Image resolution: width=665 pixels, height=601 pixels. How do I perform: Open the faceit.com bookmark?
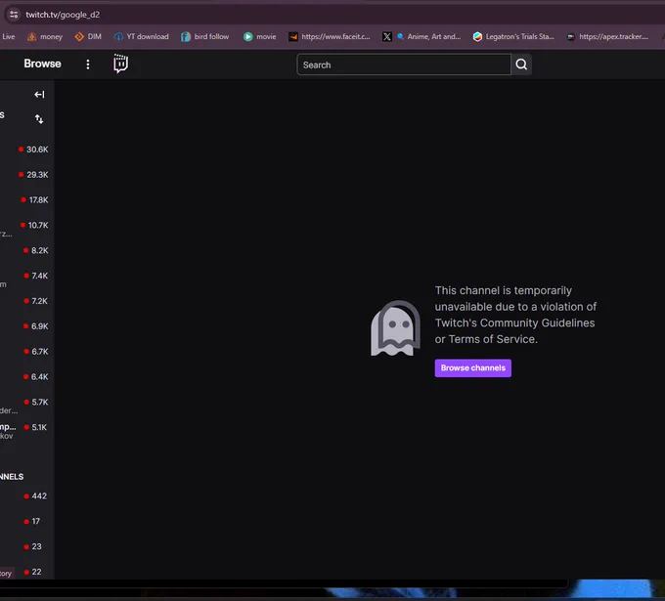tap(330, 37)
